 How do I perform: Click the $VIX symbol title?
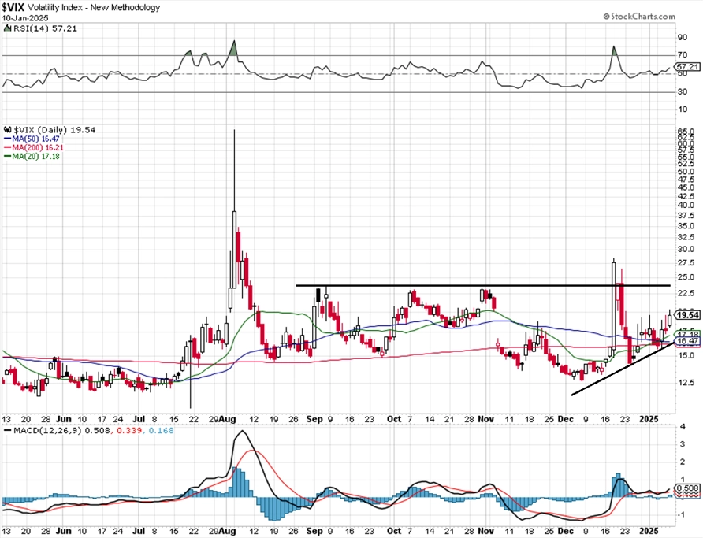coord(13,7)
